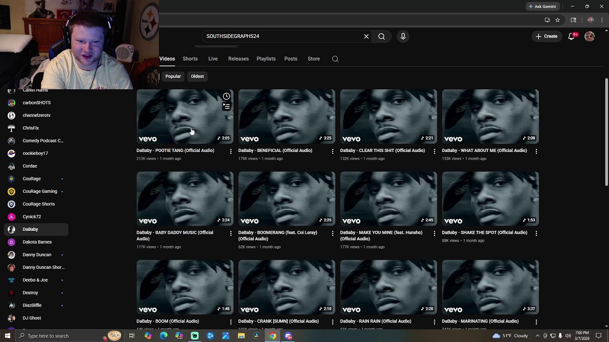Image resolution: width=609 pixels, height=342 pixels.
Task: Clear the search box text with X
Action: [366, 36]
